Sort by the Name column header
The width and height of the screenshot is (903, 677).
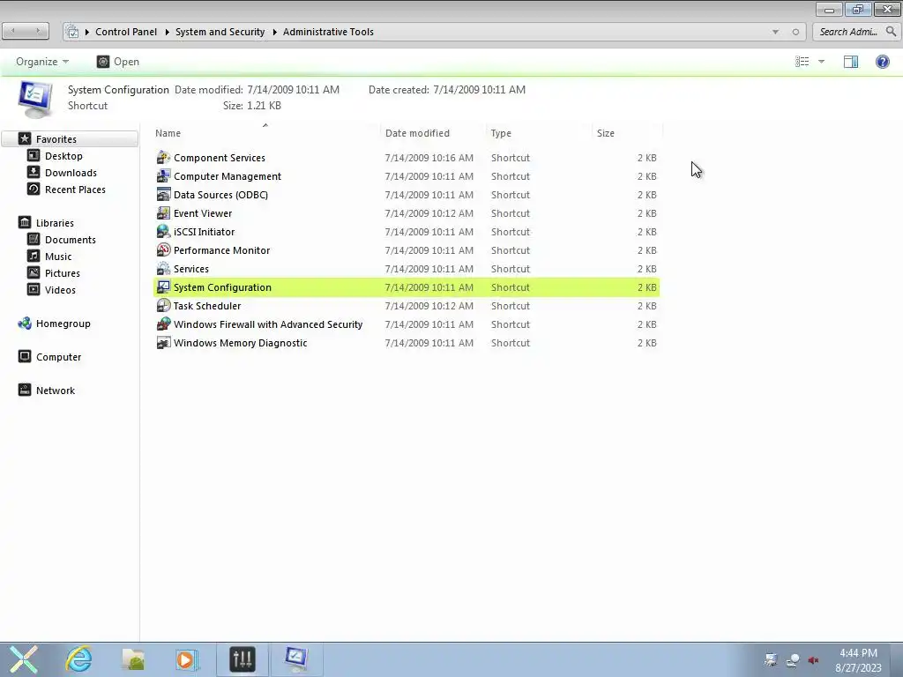265,133
